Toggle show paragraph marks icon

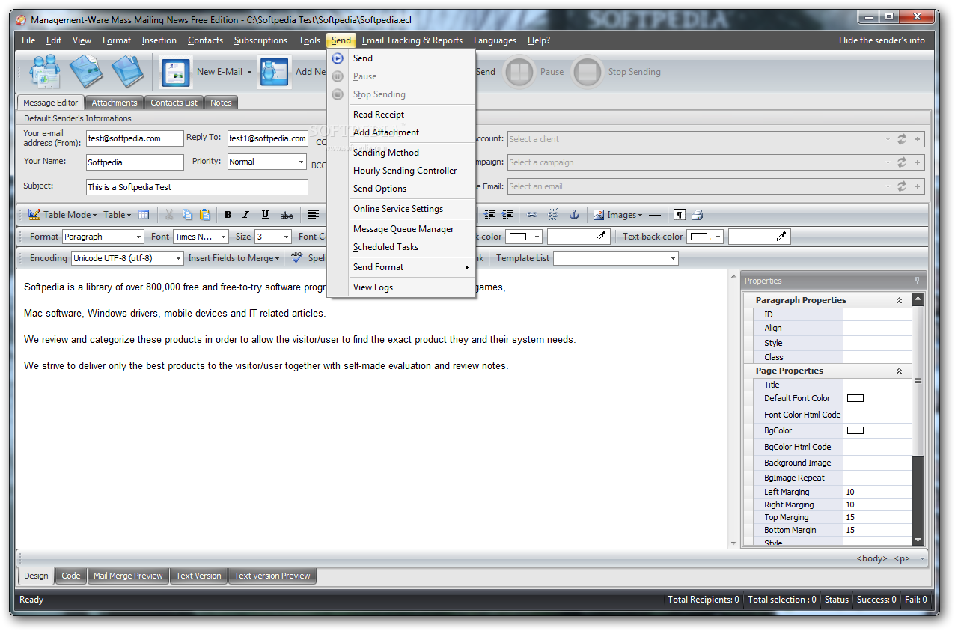(x=679, y=215)
